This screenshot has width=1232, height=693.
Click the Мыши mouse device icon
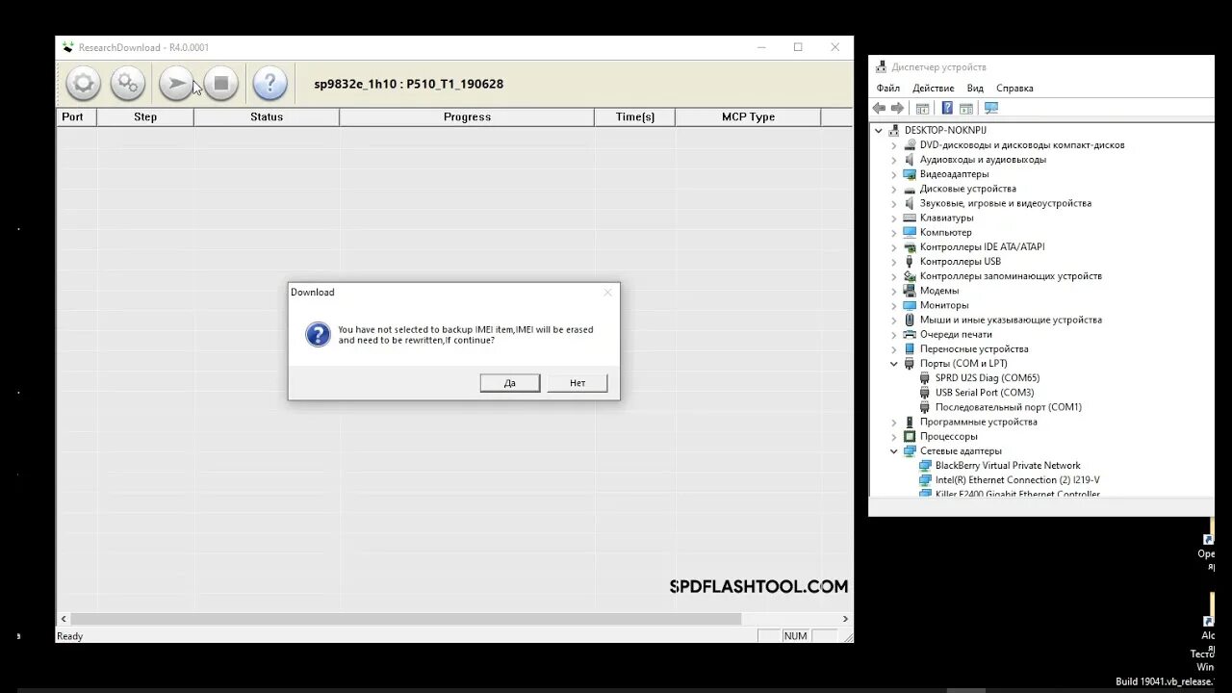click(910, 320)
